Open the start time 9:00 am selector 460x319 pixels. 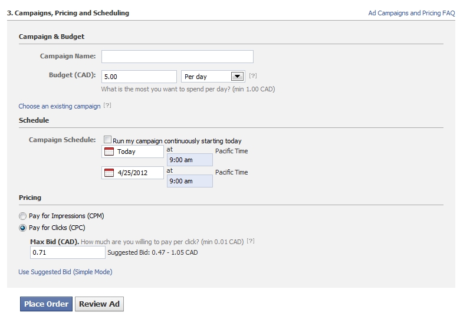click(190, 160)
